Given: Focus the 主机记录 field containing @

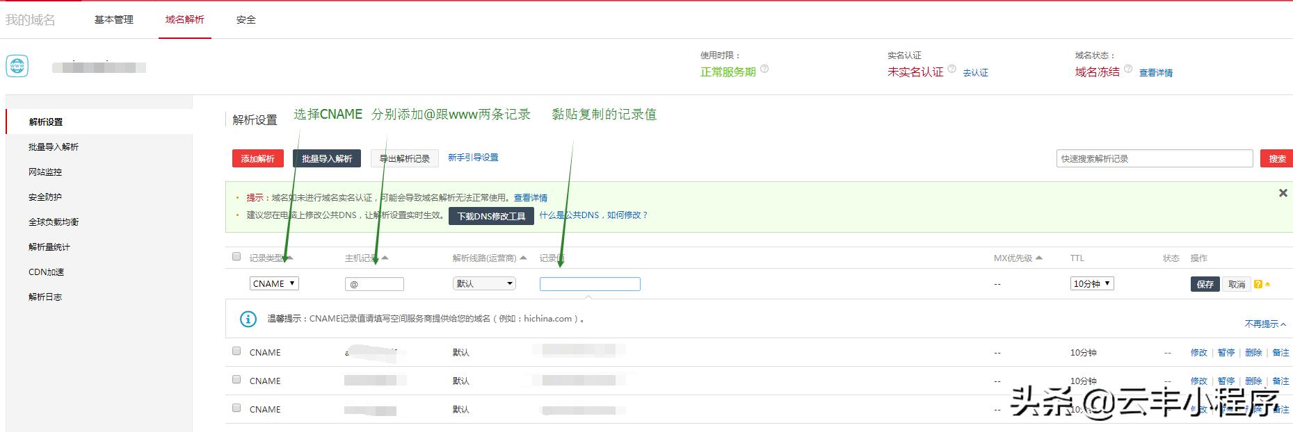Looking at the screenshot, I should coord(374,284).
